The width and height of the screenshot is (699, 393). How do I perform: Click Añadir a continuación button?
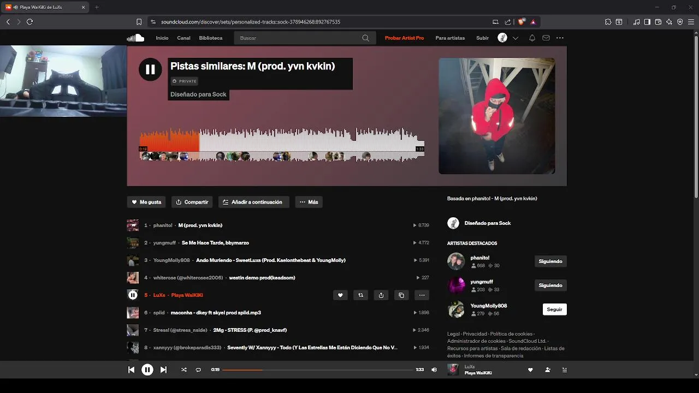coord(254,202)
